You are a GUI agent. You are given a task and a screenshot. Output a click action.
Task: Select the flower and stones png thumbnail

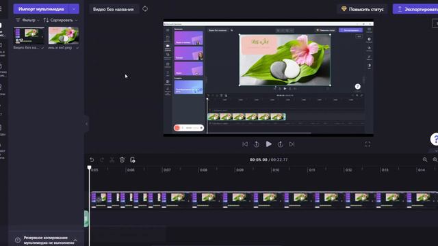coord(64,36)
